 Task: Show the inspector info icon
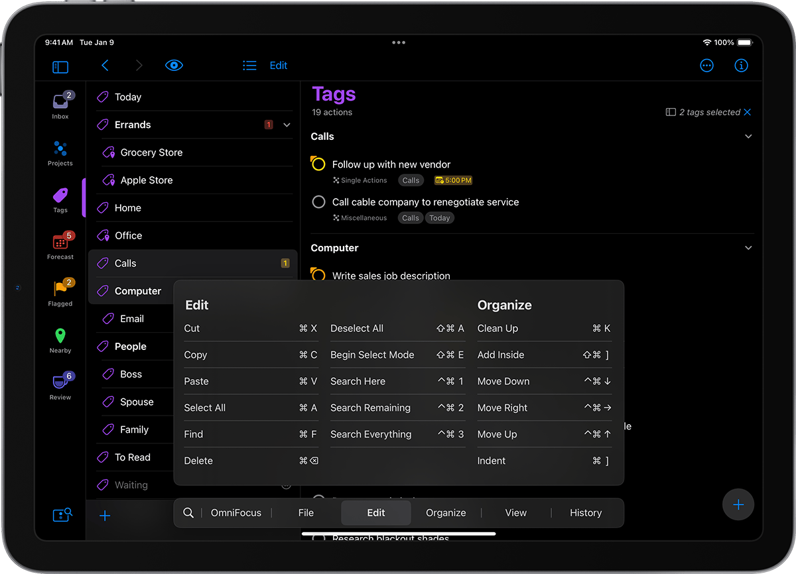(x=742, y=66)
